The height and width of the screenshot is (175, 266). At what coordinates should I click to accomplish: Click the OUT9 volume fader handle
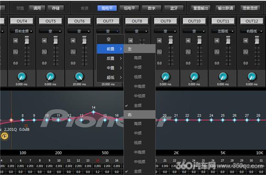(x=171, y=40)
